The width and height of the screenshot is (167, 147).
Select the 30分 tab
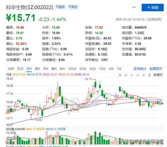(x=92, y=69)
